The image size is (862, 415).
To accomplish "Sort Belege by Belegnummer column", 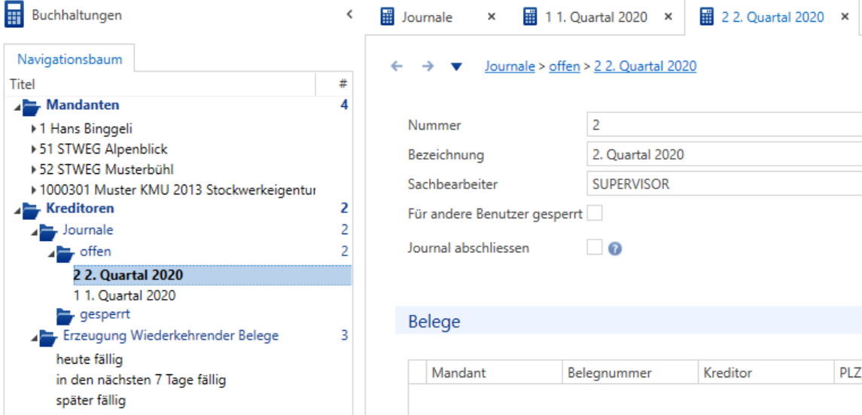I will (630, 373).
